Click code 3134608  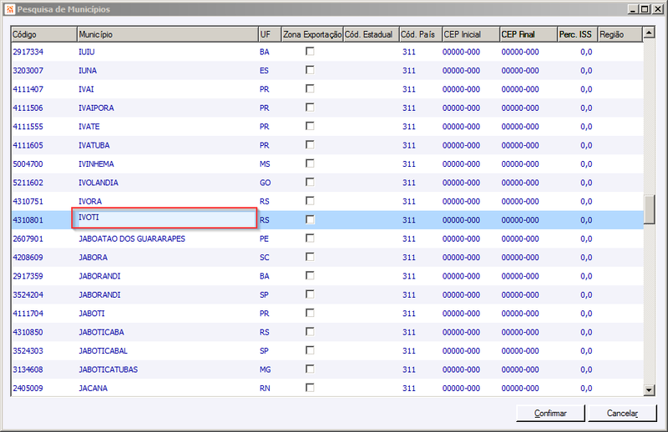coord(28,369)
